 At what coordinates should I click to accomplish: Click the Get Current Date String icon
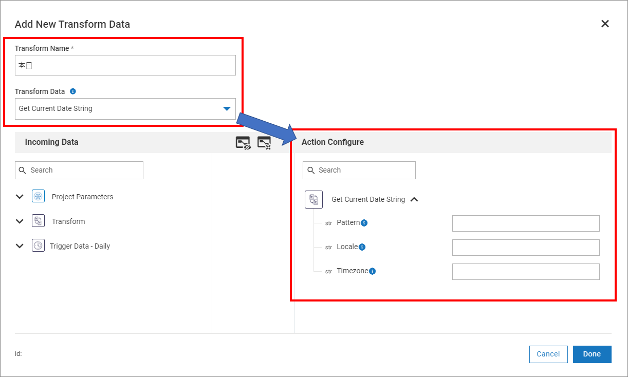pos(313,199)
